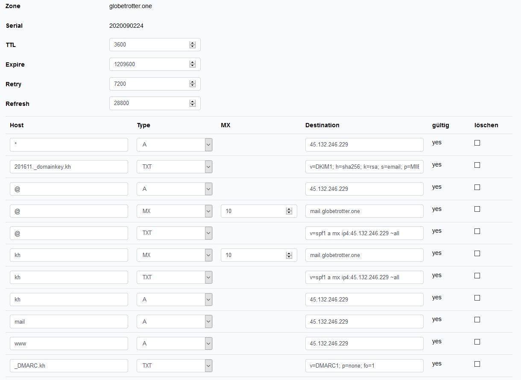Edit the v=DMARC1 destination field

(364, 366)
